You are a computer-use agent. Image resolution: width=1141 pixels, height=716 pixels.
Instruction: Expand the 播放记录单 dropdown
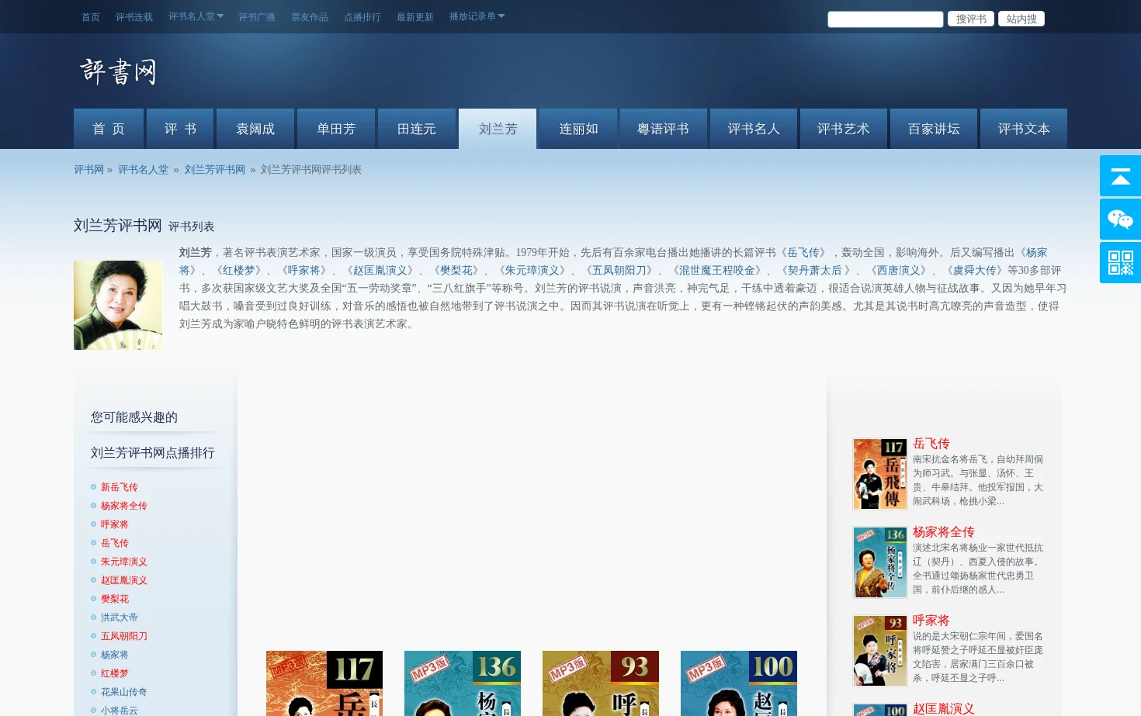[x=477, y=16]
